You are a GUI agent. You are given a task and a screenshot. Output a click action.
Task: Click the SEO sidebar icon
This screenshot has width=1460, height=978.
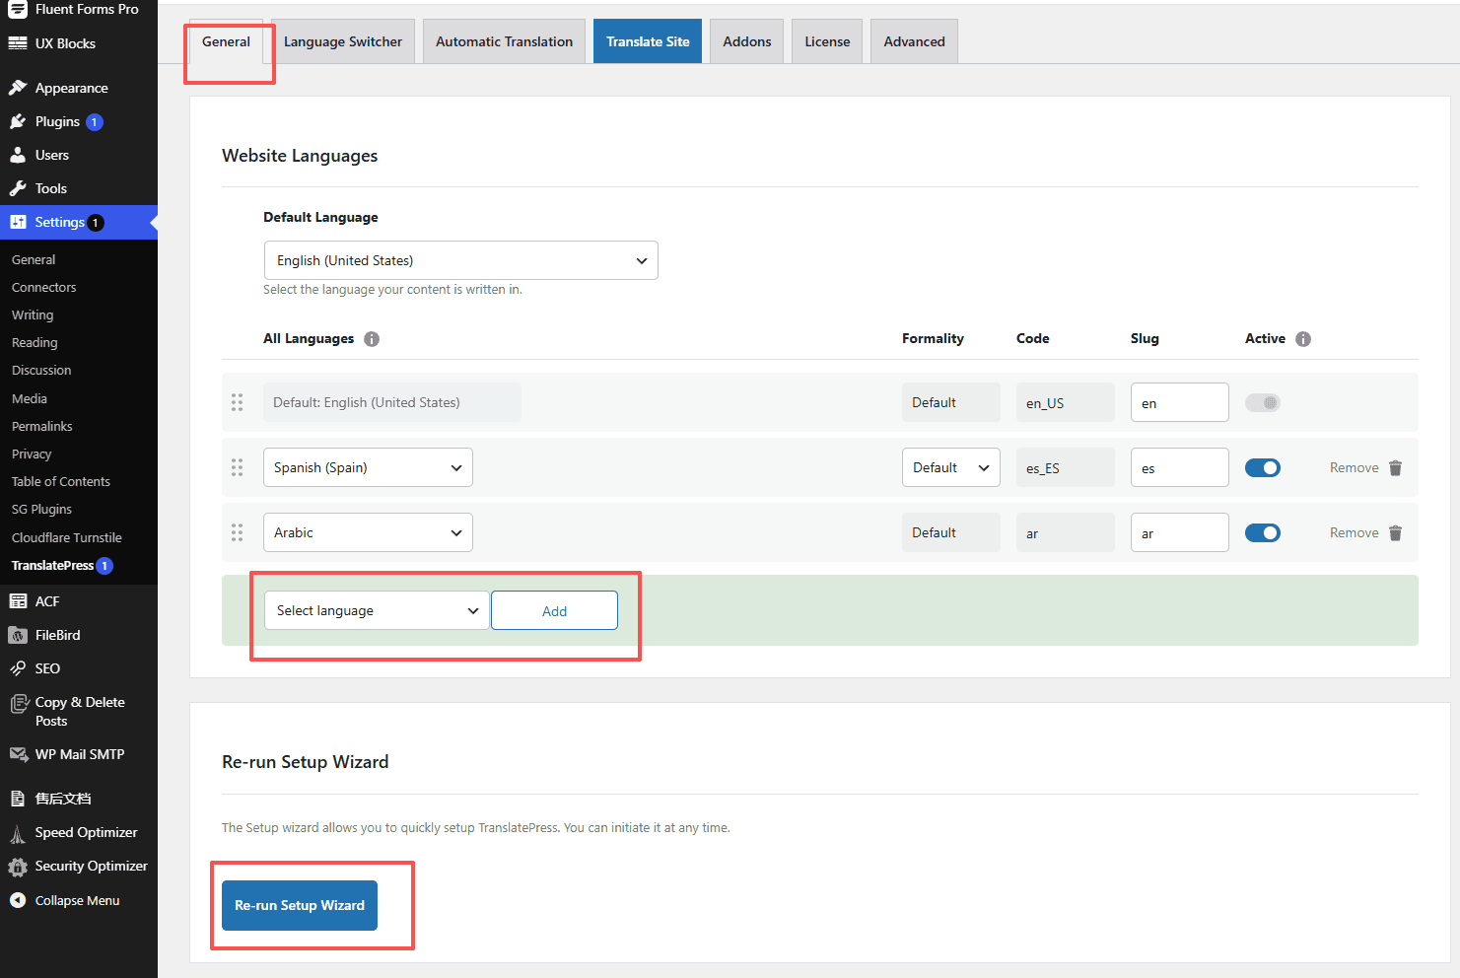click(18, 668)
